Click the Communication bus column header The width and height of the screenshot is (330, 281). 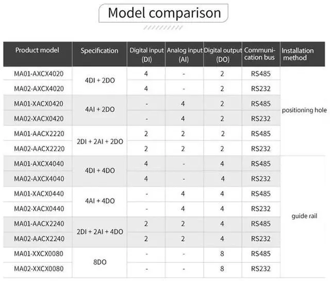point(260,54)
